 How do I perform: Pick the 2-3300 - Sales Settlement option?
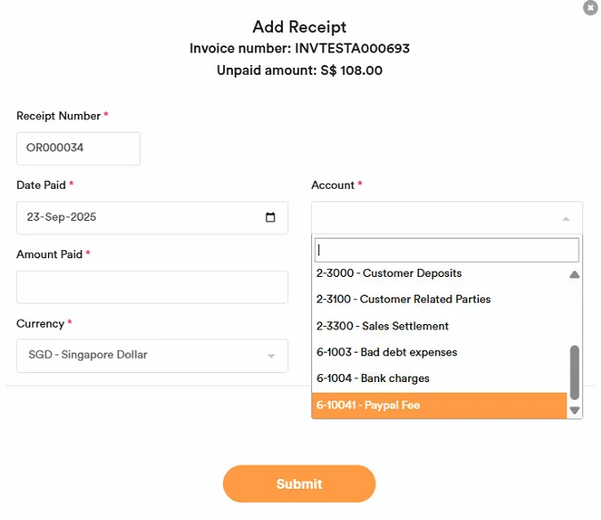383,326
